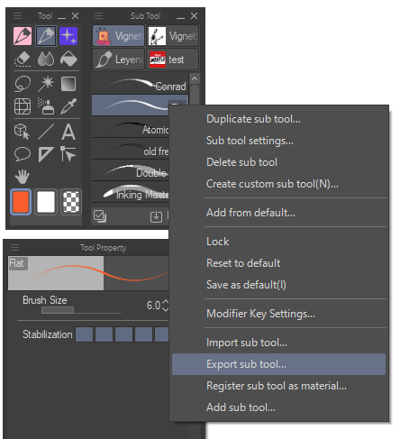
Task: Set the first Stabilization level box
Action: coord(84,334)
